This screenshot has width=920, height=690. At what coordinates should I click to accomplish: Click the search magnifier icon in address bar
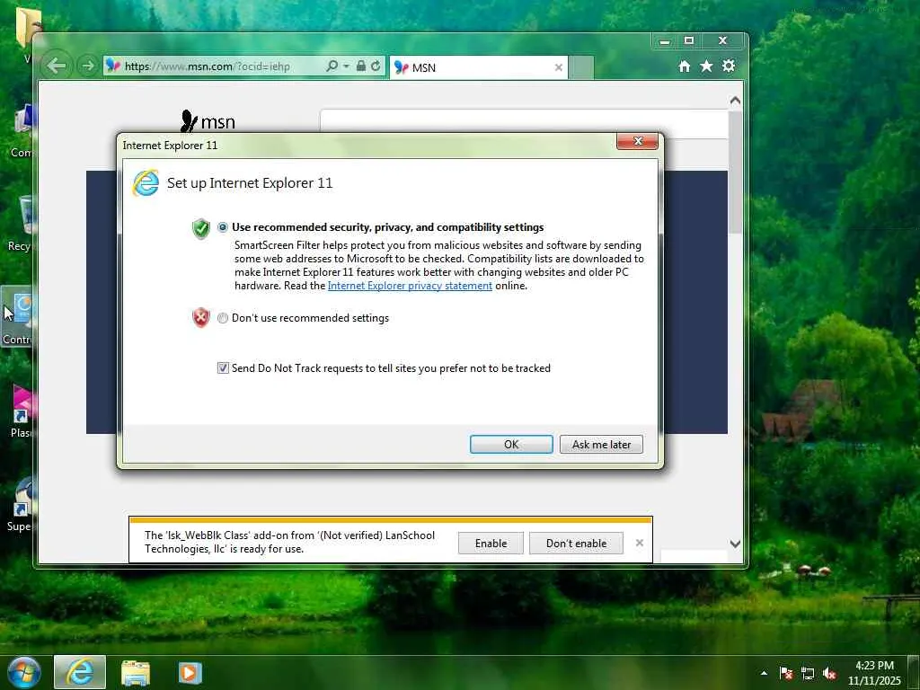332,66
